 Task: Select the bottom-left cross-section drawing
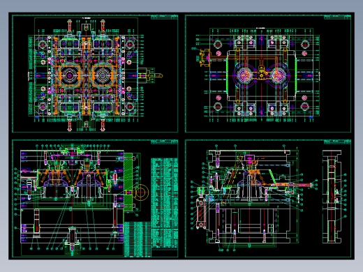(95, 198)
